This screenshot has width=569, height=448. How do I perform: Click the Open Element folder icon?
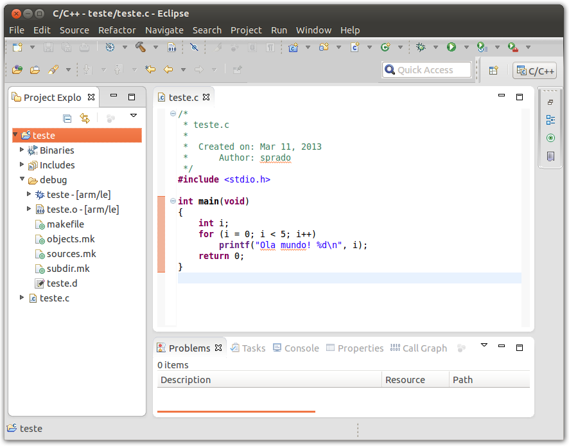coord(35,69)
